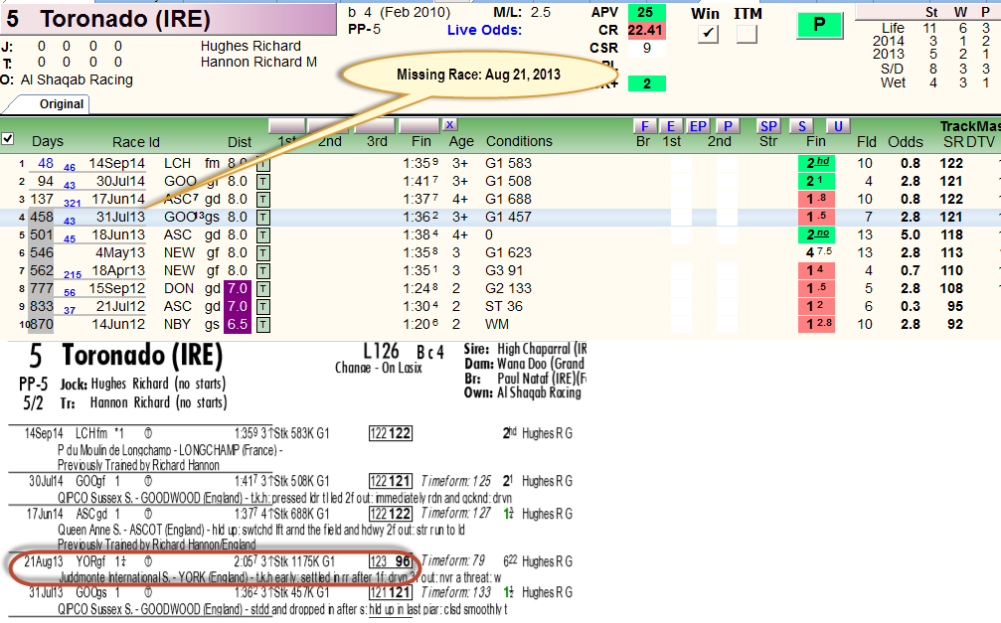Click the Live Odds label
1001x623 pixels.
pos(484,30)
